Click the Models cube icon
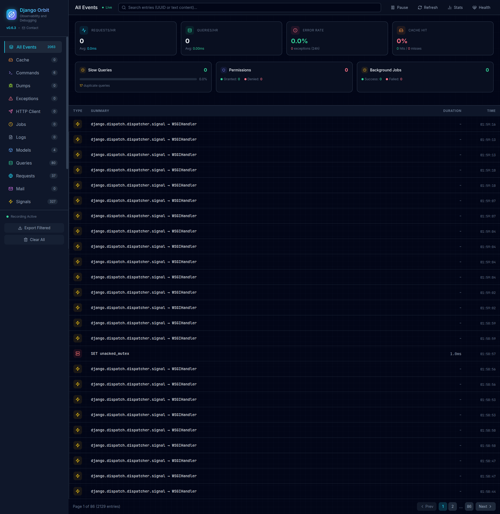Screen dimensions: 500x514 11,150
